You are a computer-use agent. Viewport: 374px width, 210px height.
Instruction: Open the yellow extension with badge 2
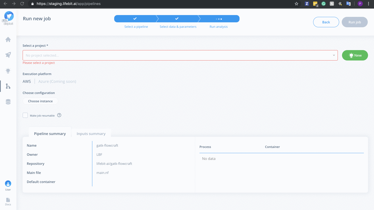(x=315, y=4)
